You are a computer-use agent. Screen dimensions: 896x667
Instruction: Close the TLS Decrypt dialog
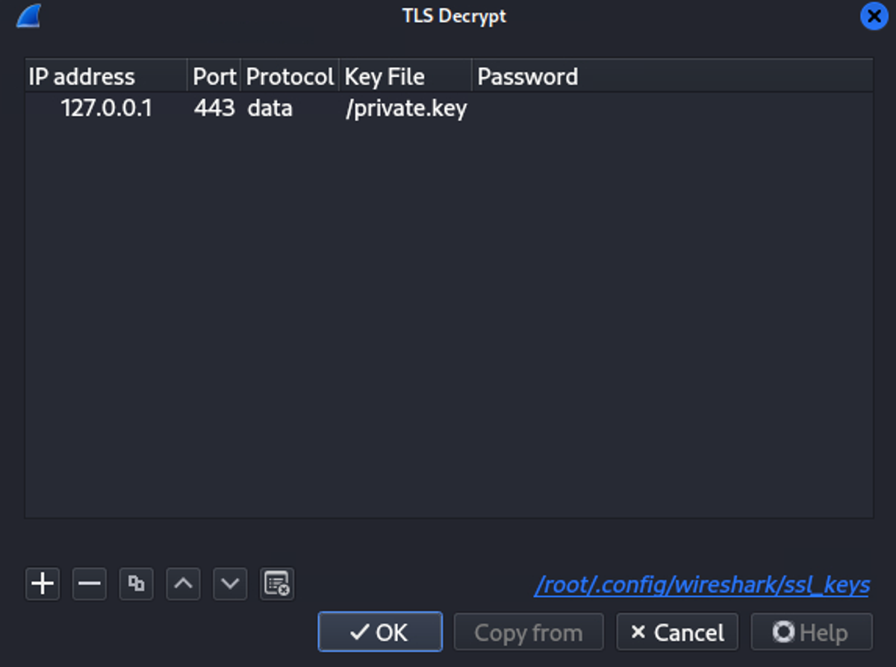(x=874, y=16)
